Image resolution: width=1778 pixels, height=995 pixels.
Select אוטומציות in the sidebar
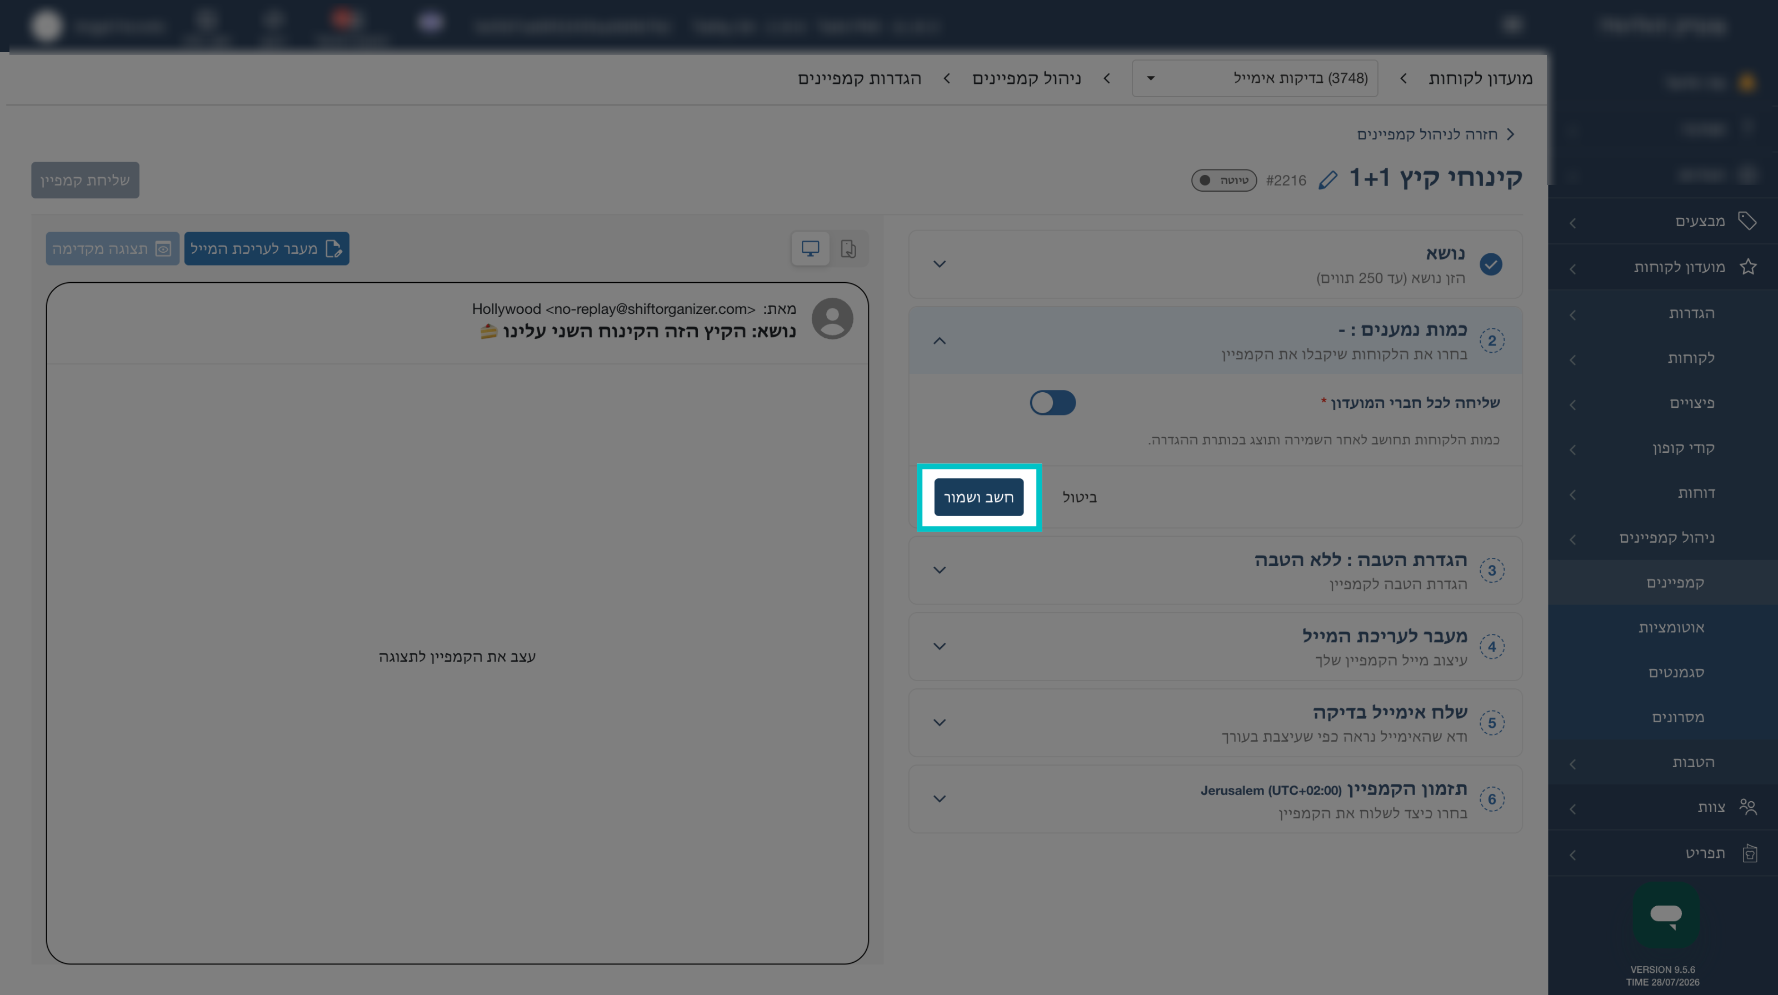(x=1664, y=627)
